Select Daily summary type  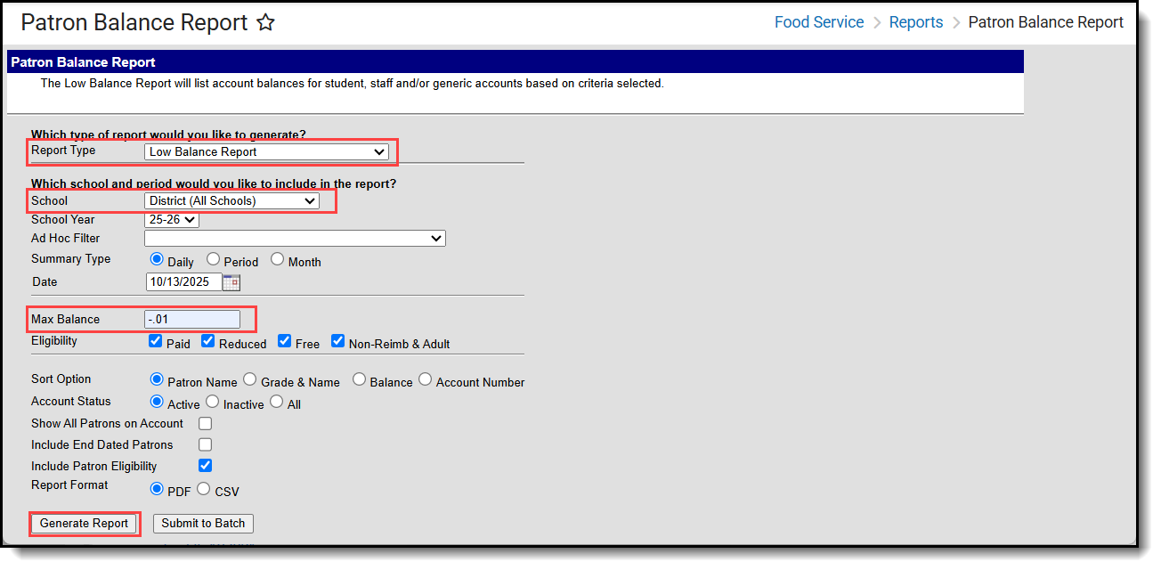(157, 260)
